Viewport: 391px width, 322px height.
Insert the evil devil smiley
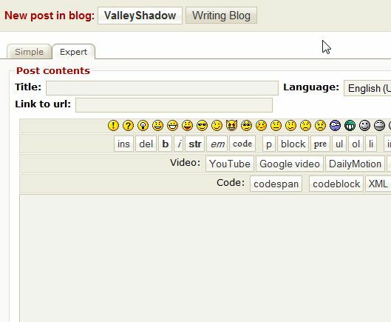pyautogui.click(x=231, y=125)
